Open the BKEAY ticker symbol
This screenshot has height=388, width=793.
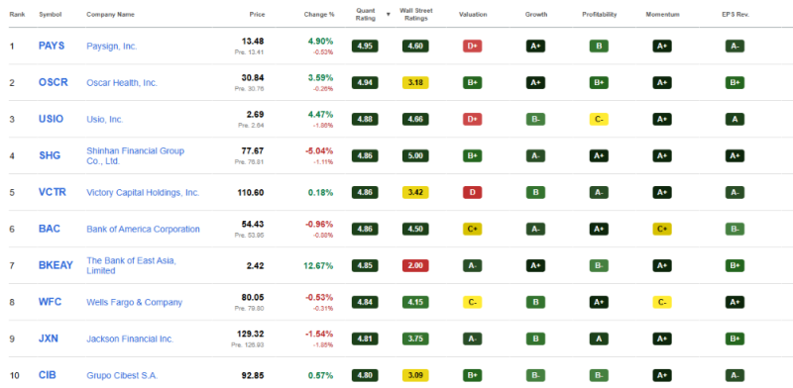tap(56, 265)
